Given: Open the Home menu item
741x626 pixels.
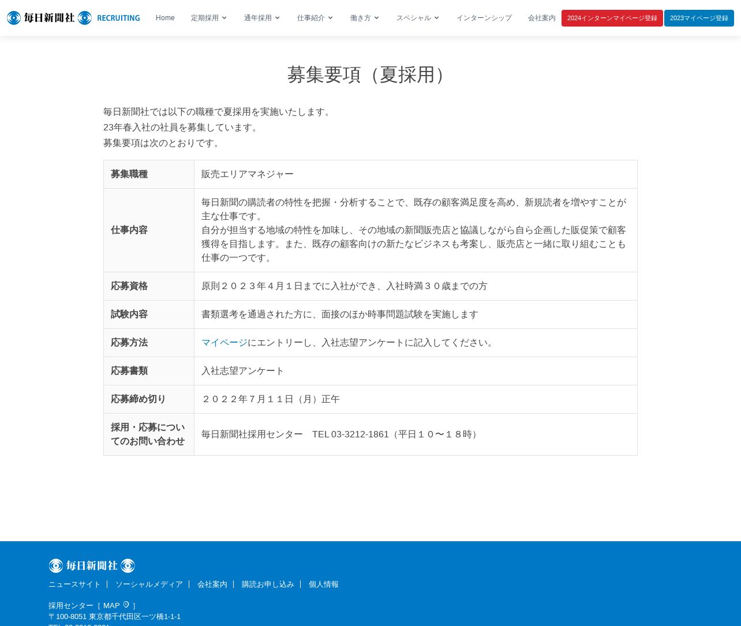Looking at the screenshot, I should [x=165, y=18].
